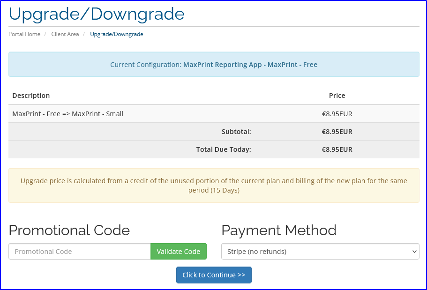The width and height of the screenshot is (427, 290).
Task: Click the Subtotal: label
Action: (236, 132)
